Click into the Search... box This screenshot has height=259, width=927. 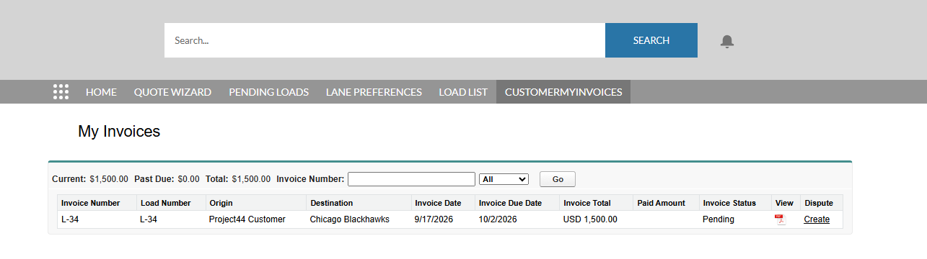point(385,40)
